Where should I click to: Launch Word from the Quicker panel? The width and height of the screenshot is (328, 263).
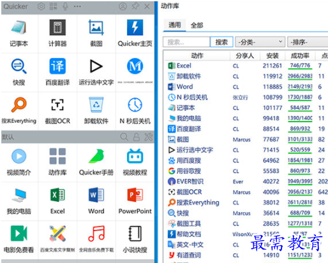tap(96, 201)
